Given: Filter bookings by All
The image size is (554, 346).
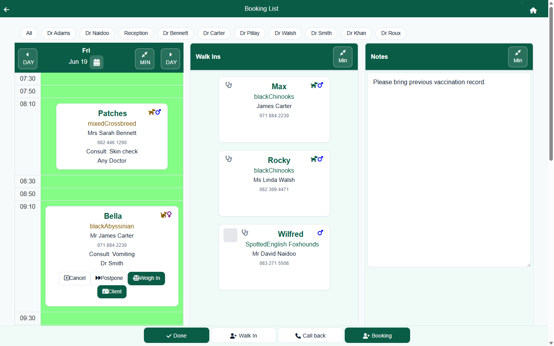Looking at the screenshot, I should click(x=29, y=33).
